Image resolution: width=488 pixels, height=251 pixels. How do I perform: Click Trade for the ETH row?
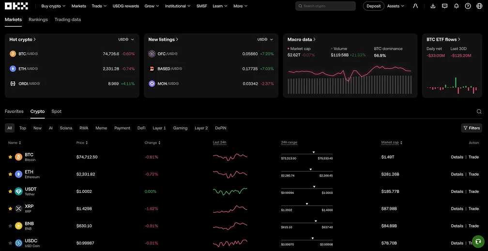473,174
